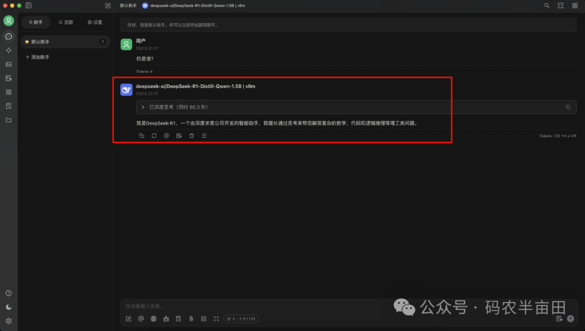Select the 默认助手 assistant item
The image size is (585, 331).
tap(66, 42)
